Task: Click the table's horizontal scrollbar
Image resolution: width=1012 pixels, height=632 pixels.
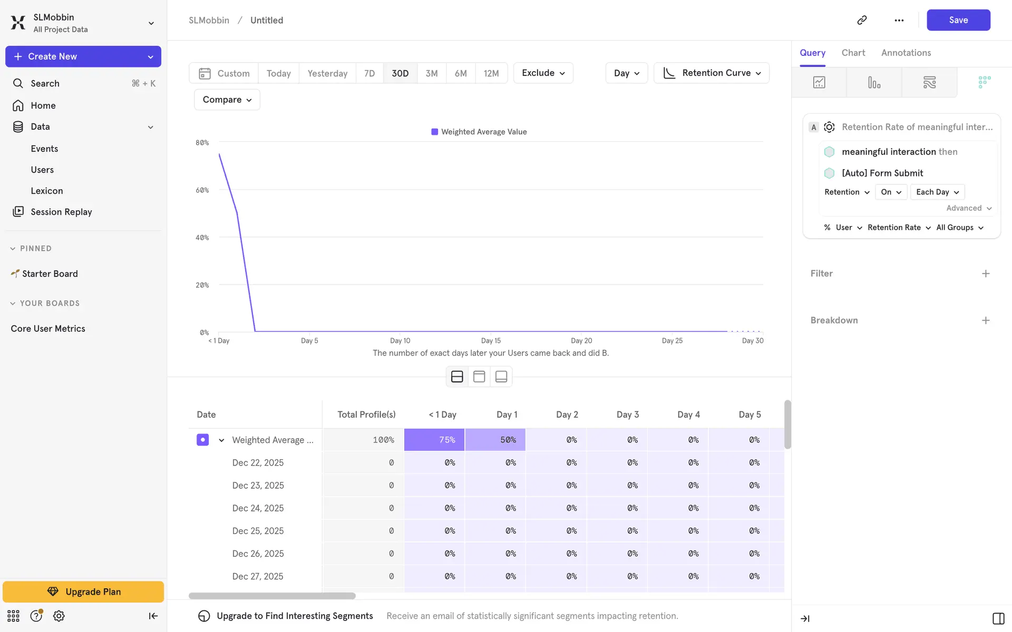Action: pos(272,596)
